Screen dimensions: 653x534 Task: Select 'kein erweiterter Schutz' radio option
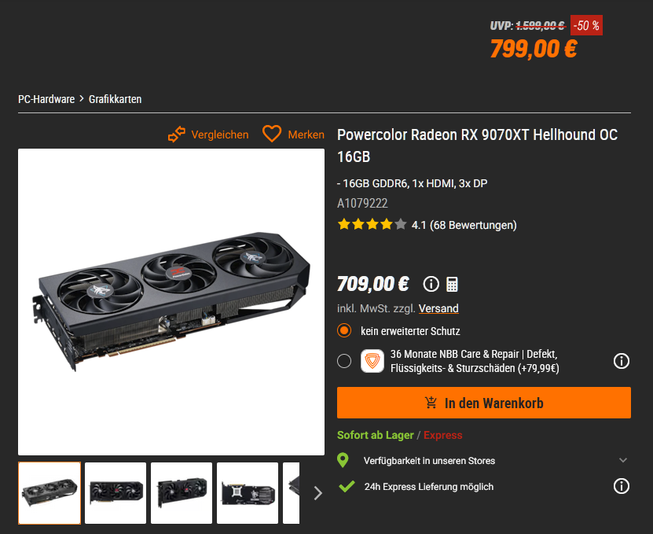tap(344, 330)
